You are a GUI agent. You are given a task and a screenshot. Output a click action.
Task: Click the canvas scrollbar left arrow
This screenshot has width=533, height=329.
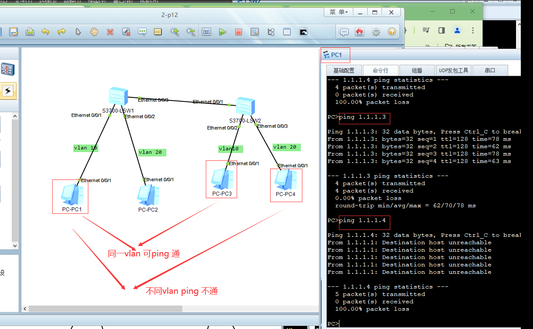(x=25, y=309)
